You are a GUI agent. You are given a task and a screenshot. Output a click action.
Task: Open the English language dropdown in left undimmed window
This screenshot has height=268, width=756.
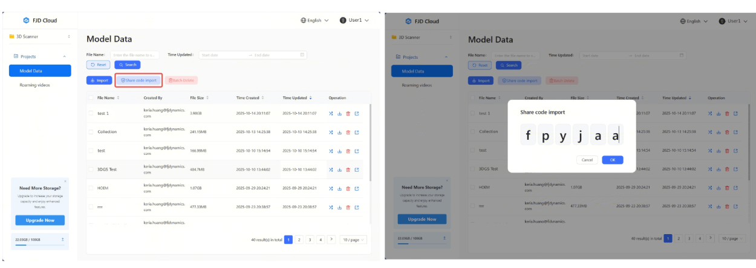pyautogui.click(x=314, y=20)
